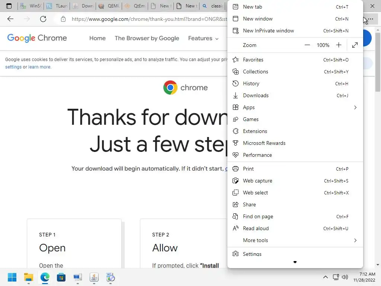Viewport: 381px width, 286px height.
Task: Open the Games menu entry
Action: pos(295,119)
